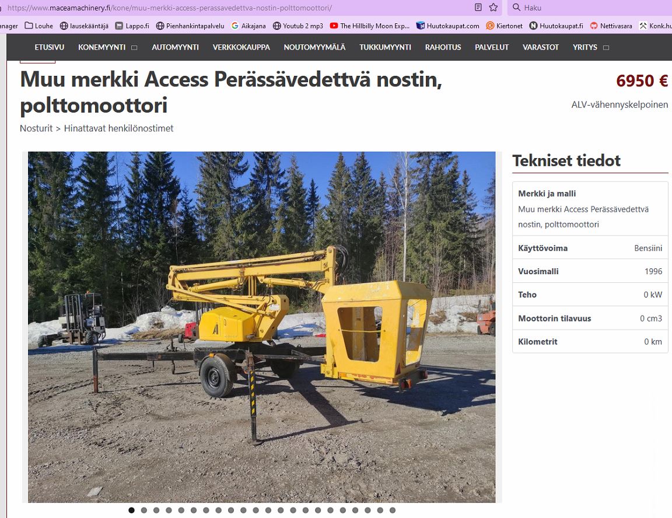Select first image carousel dot
The image size is (672, 518).
132,510
